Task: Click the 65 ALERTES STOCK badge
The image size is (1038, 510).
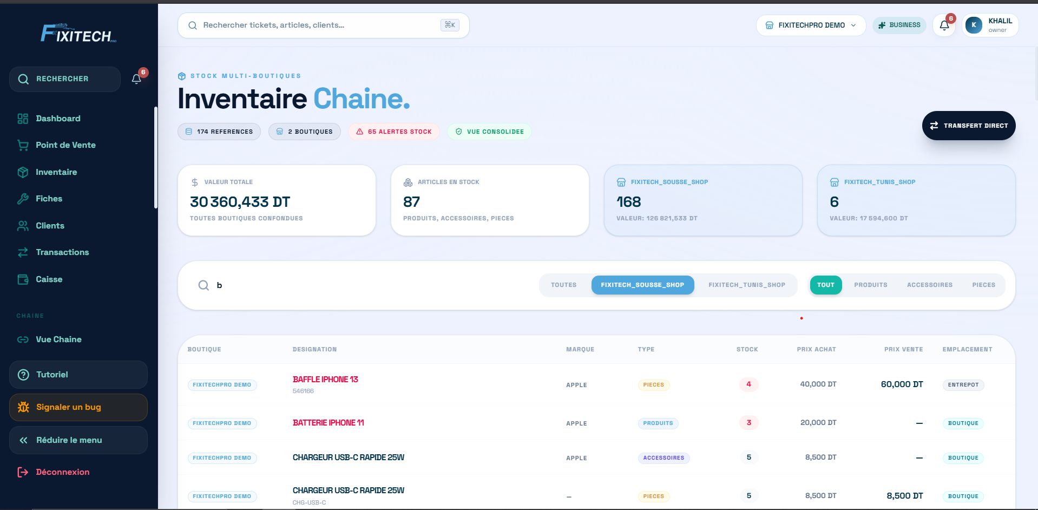Action: tap(394, 132)
